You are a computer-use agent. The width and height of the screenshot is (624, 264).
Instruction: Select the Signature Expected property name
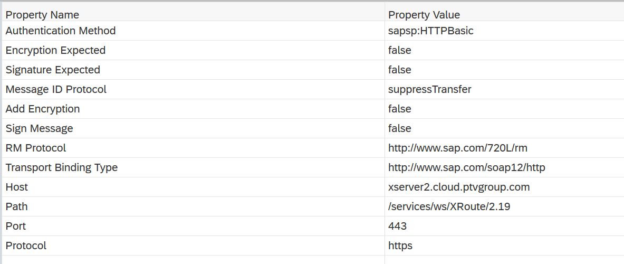53,70
